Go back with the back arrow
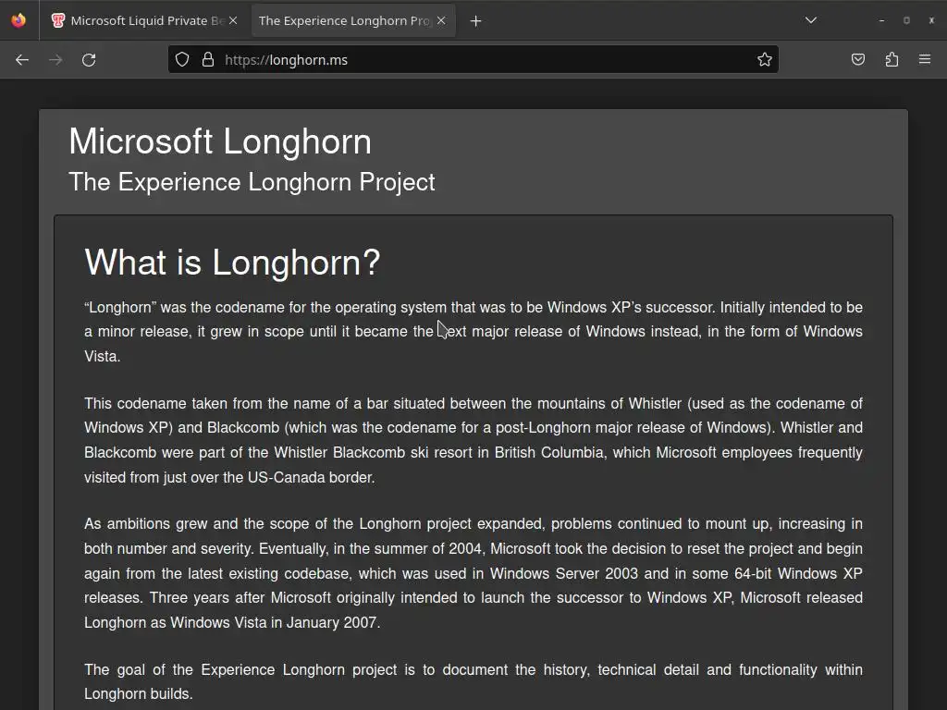947x710 pixels. click(x=22, y=60)
